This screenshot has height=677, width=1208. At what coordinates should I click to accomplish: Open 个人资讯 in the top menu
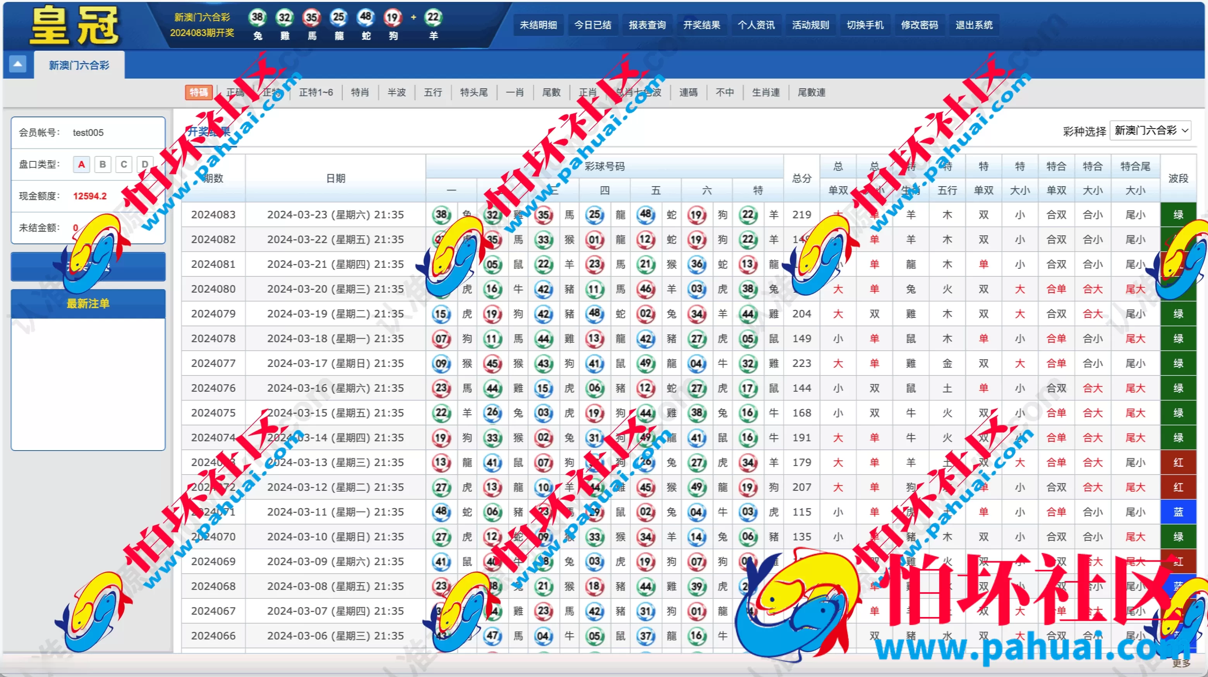click(756, 25)
